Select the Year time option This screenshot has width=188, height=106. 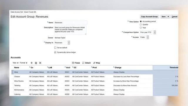[x=141, y=28]
